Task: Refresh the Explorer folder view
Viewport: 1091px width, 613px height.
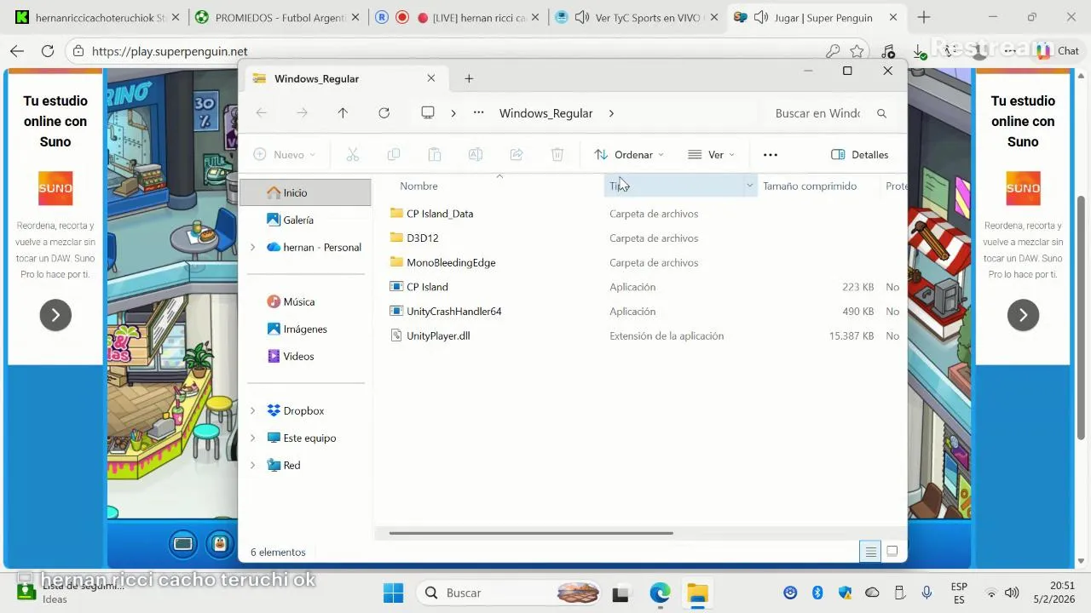Action: click(x=384, y=113)
